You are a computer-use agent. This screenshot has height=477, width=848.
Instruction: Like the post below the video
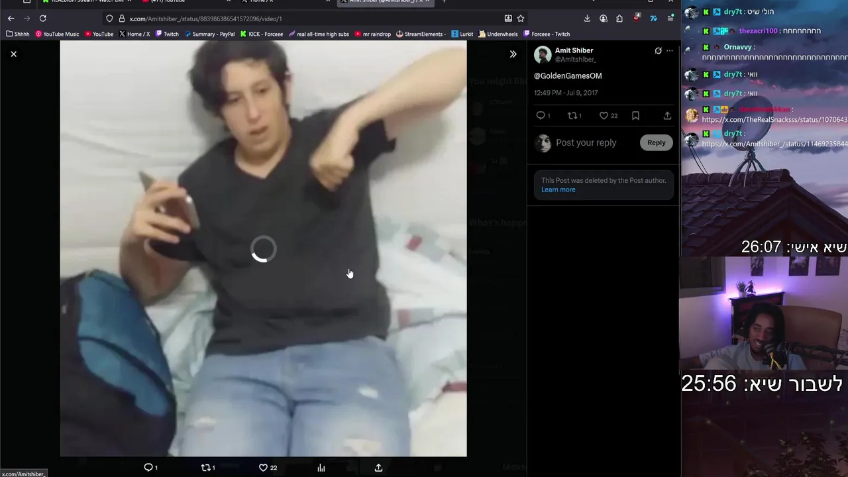pyautogui.click(x=263, y=468)
